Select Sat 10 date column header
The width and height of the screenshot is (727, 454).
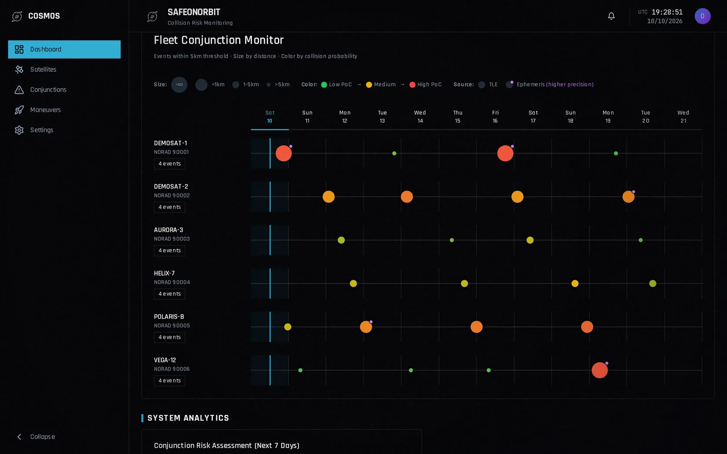pyautogui.click(x=270, y=117)
